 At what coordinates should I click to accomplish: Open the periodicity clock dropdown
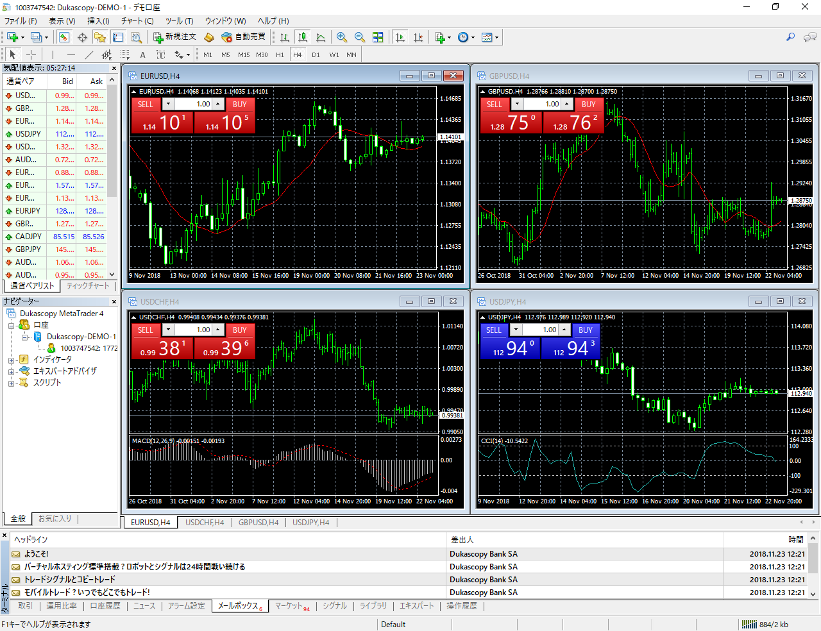click(x=466, y=37)
